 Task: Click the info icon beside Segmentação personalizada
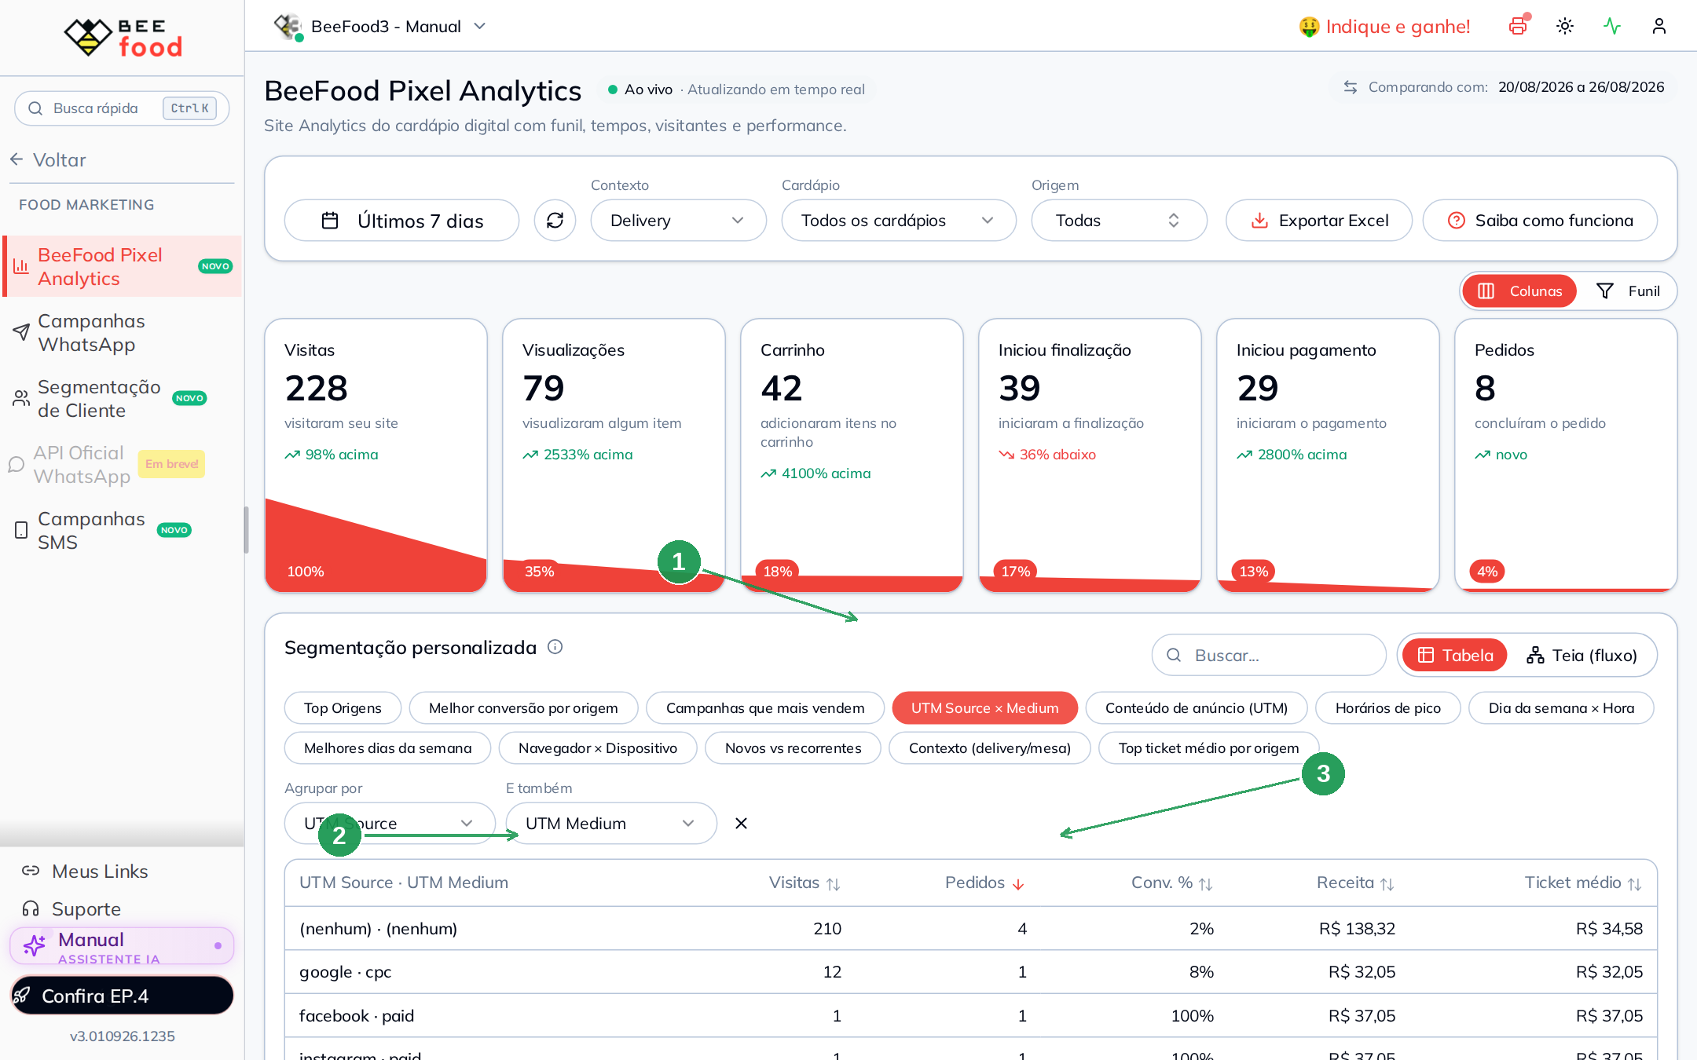point(555,647)
